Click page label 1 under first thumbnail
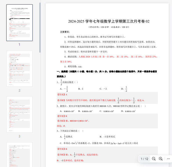The image size is (172, 167). coord(19,44)
